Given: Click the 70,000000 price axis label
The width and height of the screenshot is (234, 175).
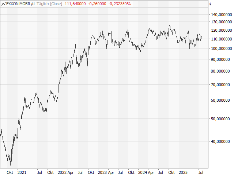Looking at the screenshot, I should tap(220, 85).
